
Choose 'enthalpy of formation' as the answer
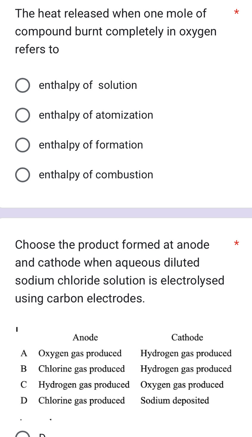pos(22,145)
